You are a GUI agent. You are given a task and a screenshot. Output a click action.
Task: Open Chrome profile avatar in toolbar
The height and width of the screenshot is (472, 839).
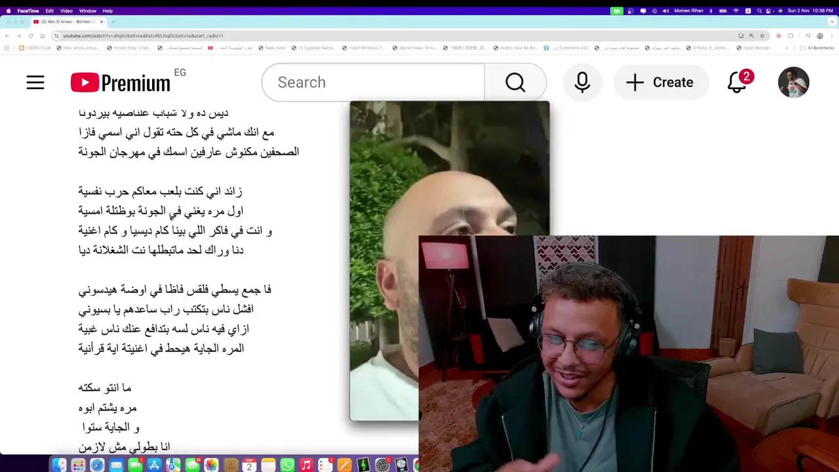point(820,35)
